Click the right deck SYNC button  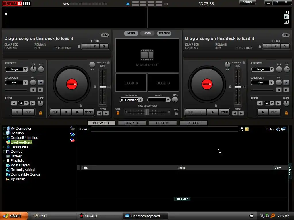[224, 112]
